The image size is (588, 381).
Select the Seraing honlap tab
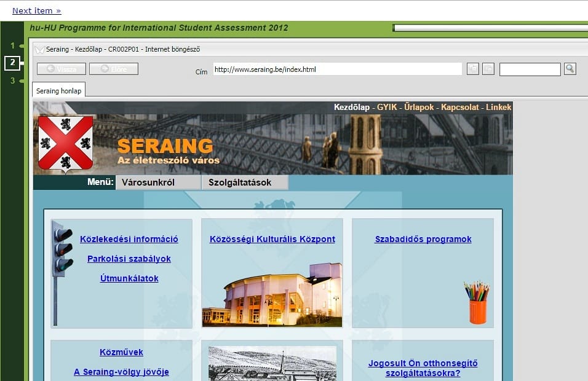(59, 90)
